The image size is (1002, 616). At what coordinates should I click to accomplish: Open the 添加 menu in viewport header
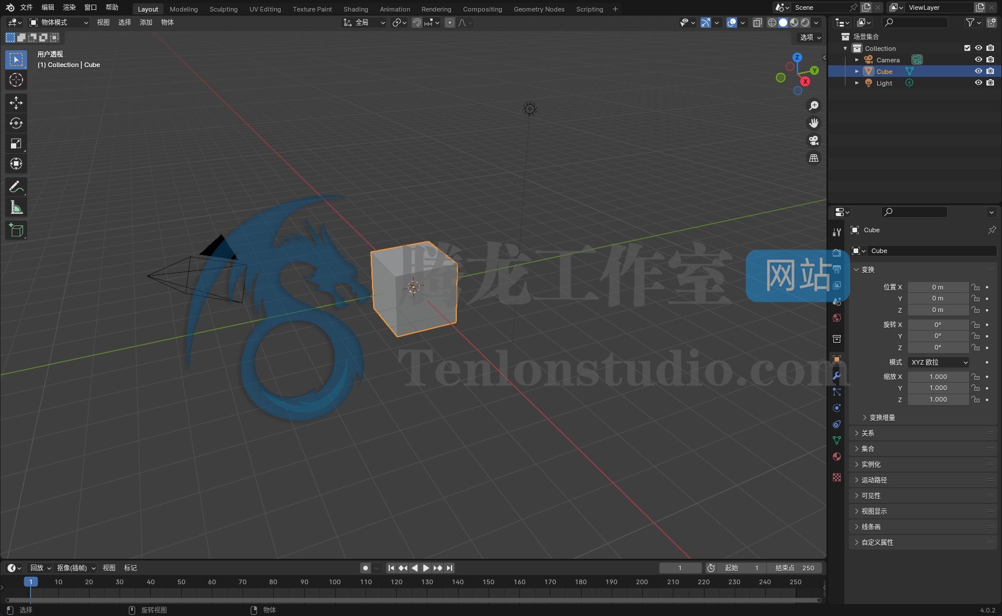[146, 23]
